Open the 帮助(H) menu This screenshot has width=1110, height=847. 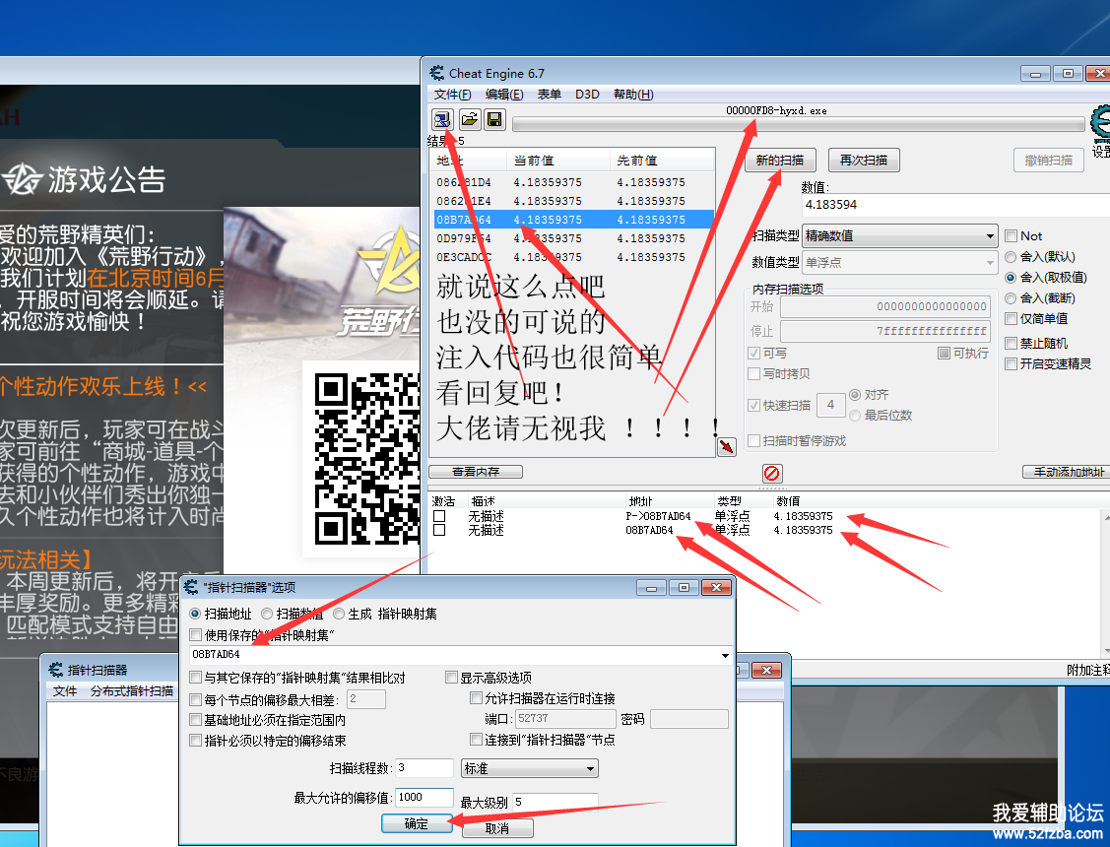click(x=633, y=95)
